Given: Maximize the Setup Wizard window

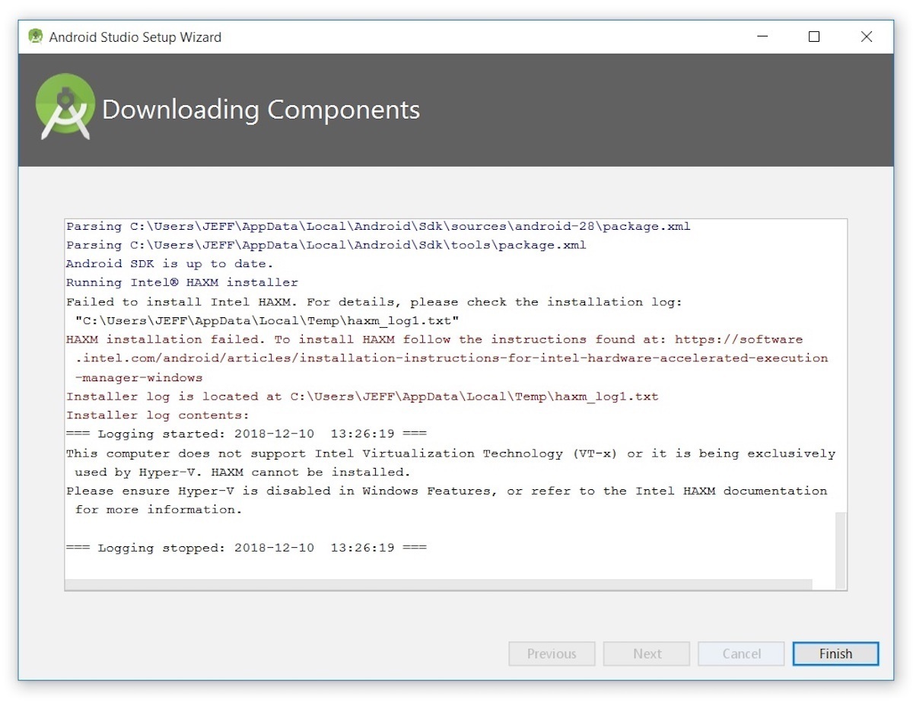Looking at the screenshot, I should point(814,37).
